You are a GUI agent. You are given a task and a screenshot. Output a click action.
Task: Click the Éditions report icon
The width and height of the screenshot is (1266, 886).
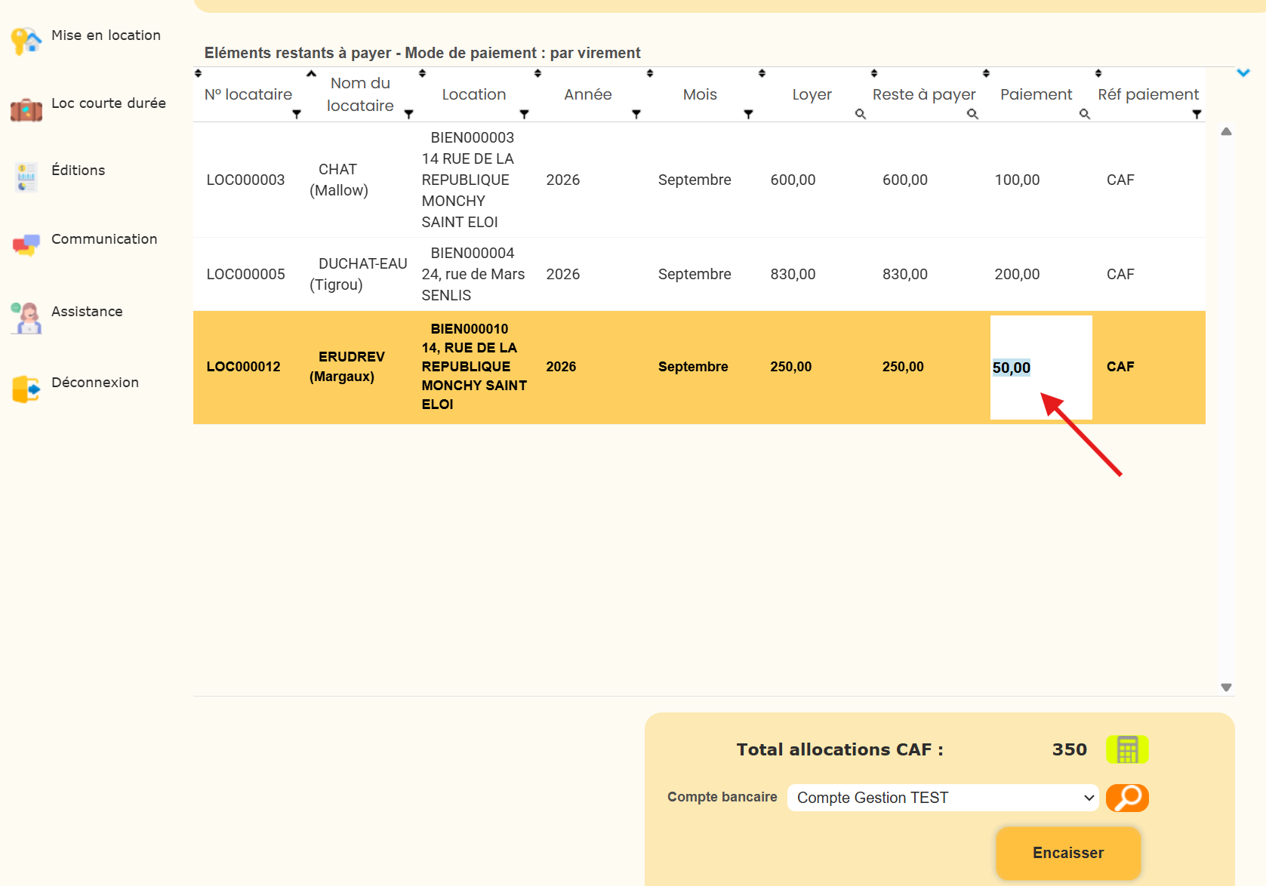tap(26, 177)
